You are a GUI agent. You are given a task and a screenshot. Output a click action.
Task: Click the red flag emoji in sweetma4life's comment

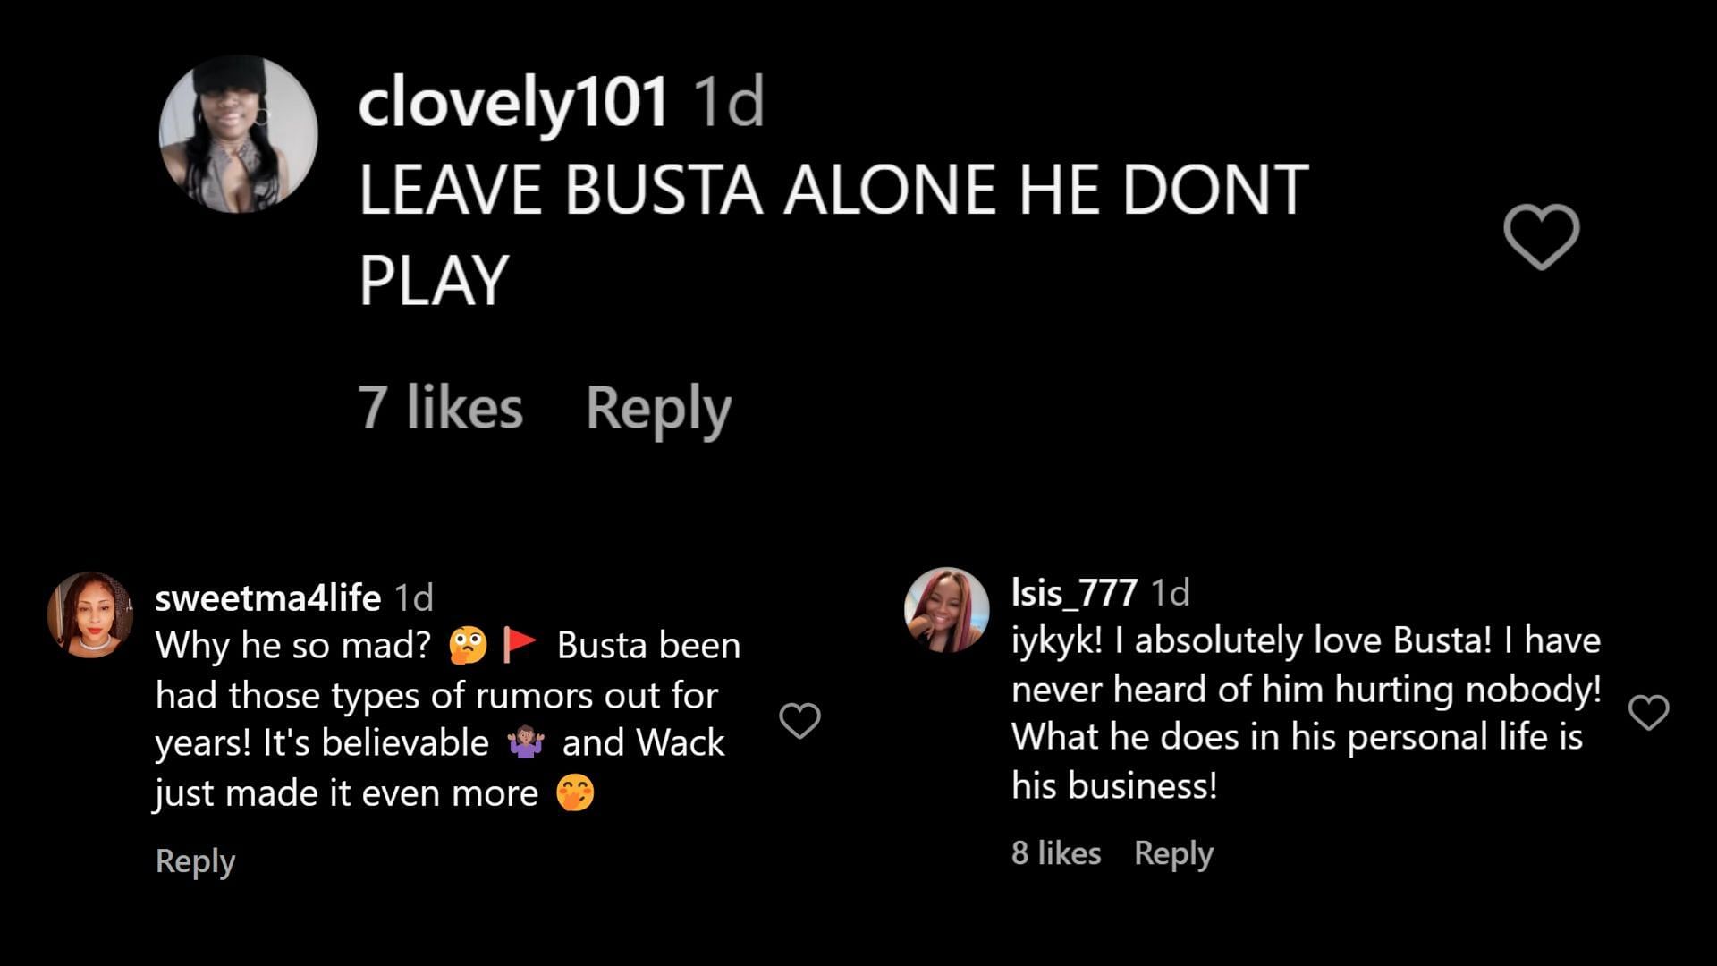[519, 645]
